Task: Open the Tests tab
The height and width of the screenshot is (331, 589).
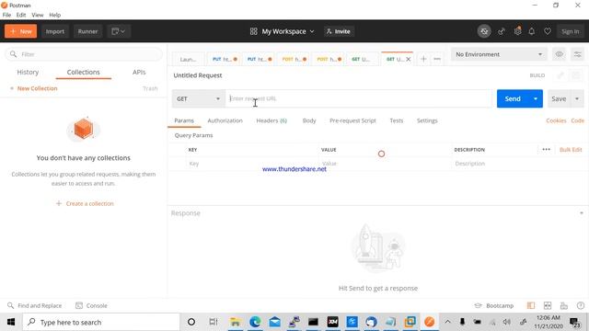Action: (397, 120)
